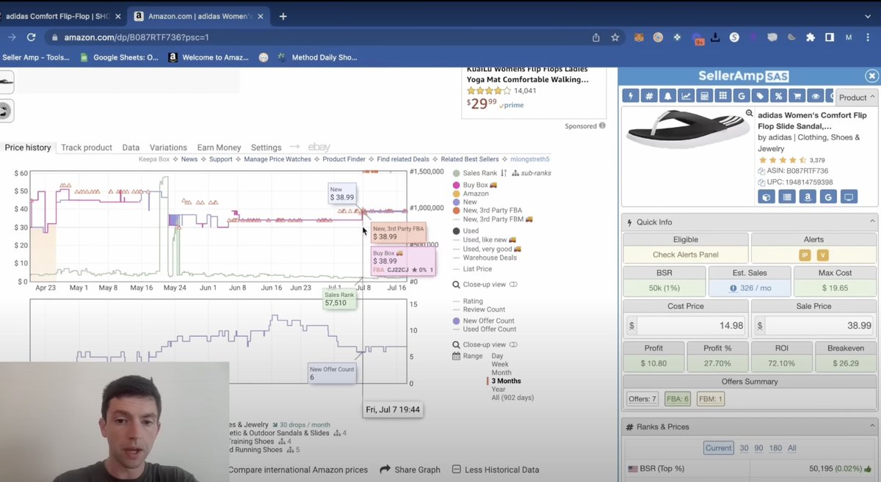
Task: Collapse the Ranks & Prices section
Action: 872,426
